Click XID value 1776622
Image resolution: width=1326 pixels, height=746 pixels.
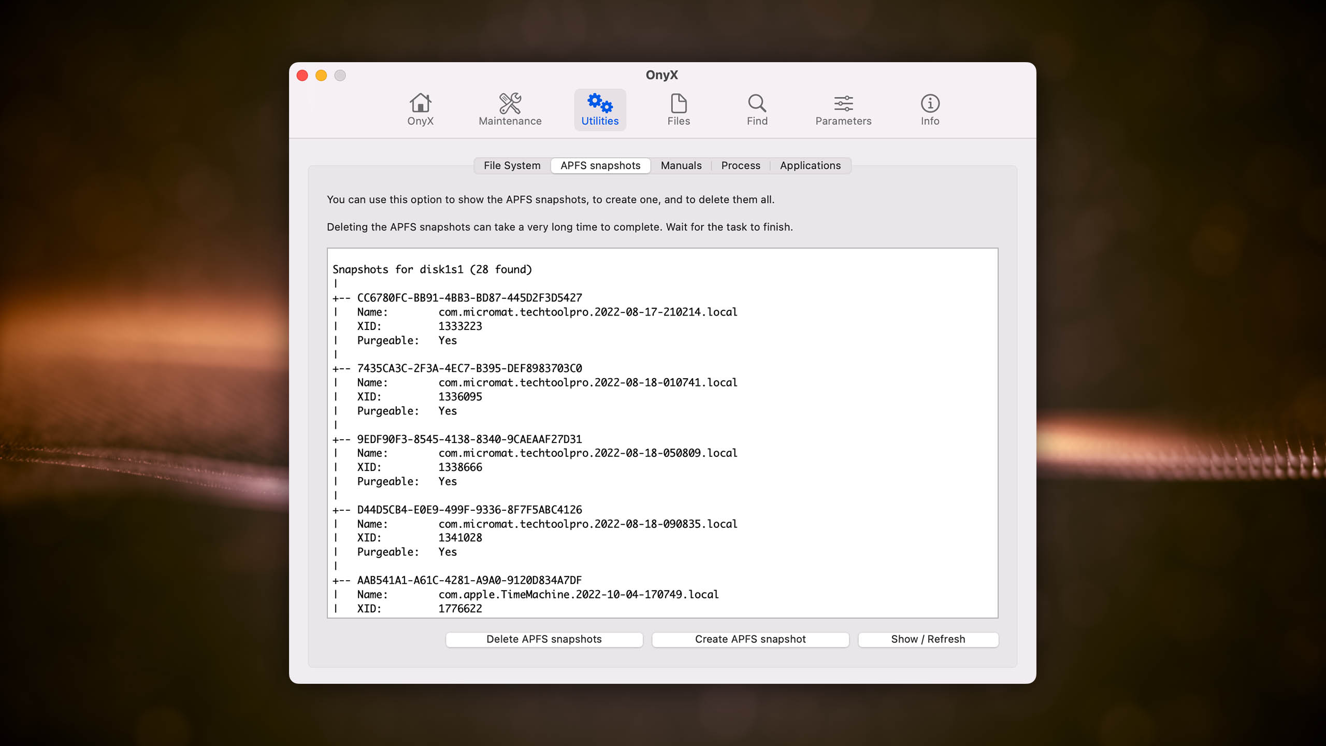pos(460,608)
